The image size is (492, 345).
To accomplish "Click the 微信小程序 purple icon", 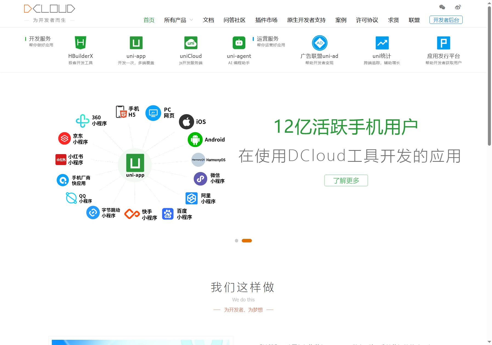I will click(x=201, y=179).
